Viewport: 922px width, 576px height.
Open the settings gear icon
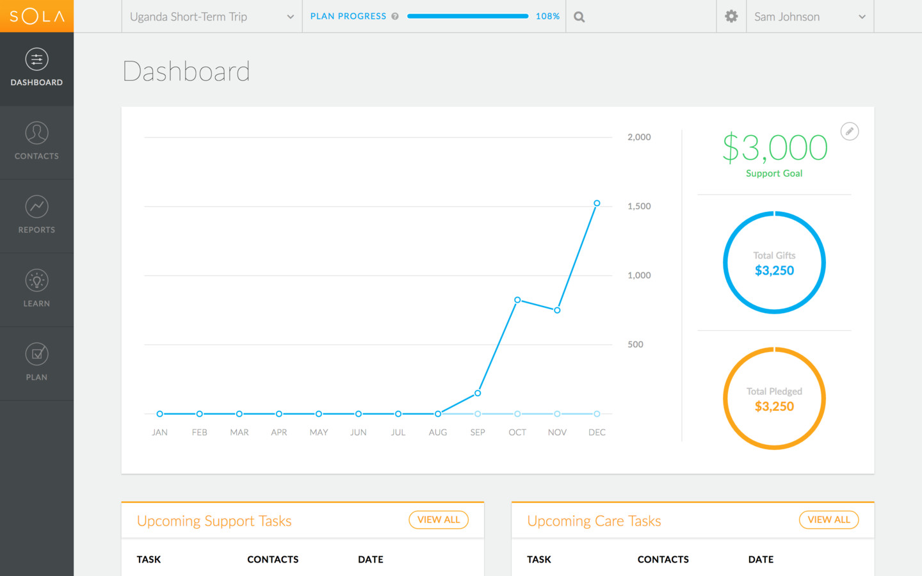coord(731,17)
